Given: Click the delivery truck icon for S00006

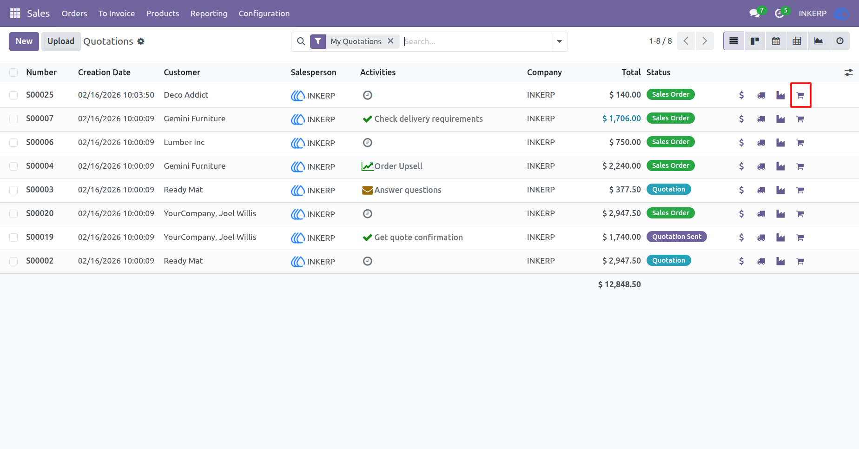Looking at the screenshot, I should pyautogui.click(x=761, y=143).
